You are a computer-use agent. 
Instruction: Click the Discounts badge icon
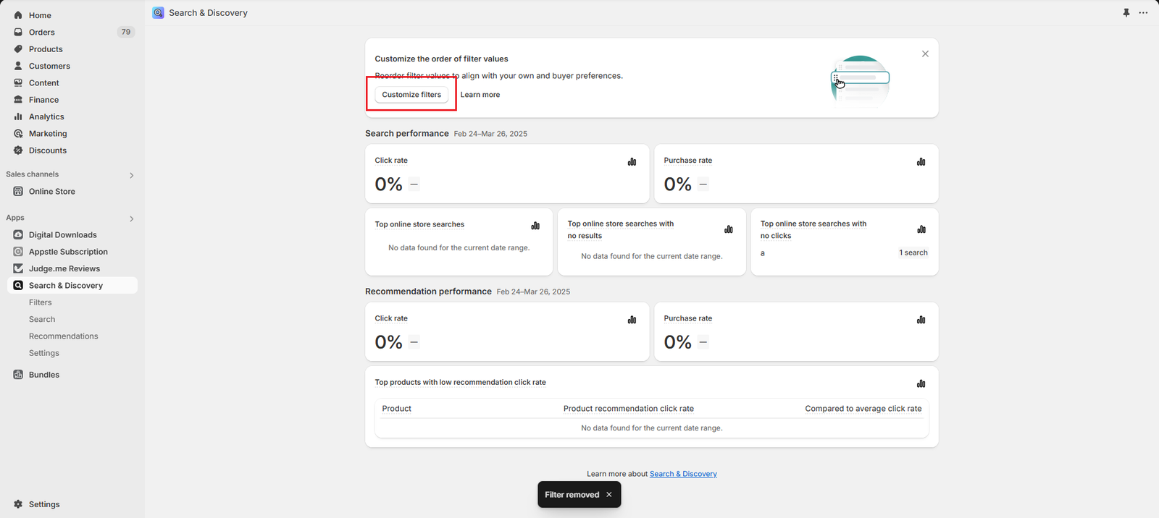18,150
